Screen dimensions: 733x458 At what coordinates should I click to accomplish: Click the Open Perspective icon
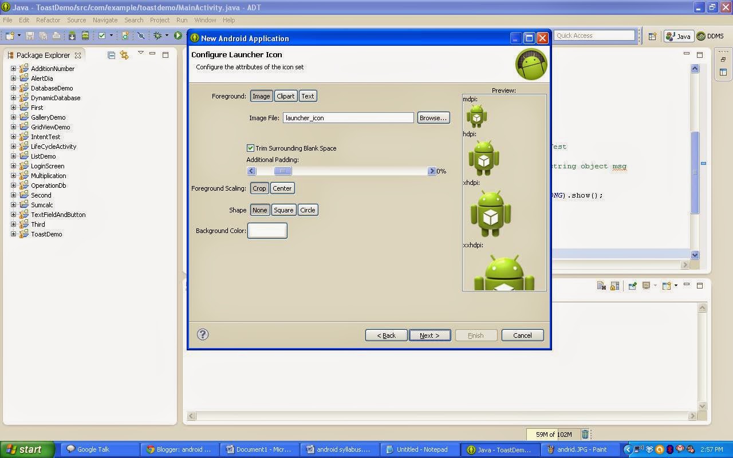click(x=652, y=36)
